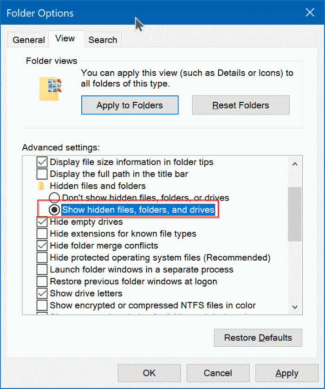Click the Advanced settings scrollbar thumb

(295, 214)
